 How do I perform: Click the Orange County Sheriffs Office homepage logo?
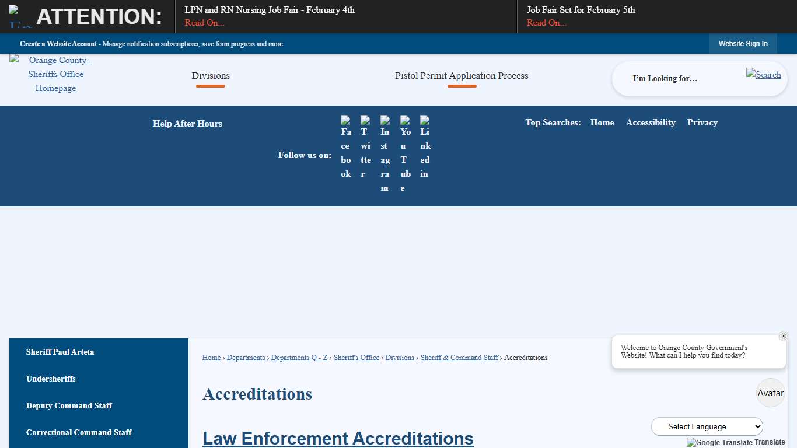pyautogui.click(x=55, y=74)
